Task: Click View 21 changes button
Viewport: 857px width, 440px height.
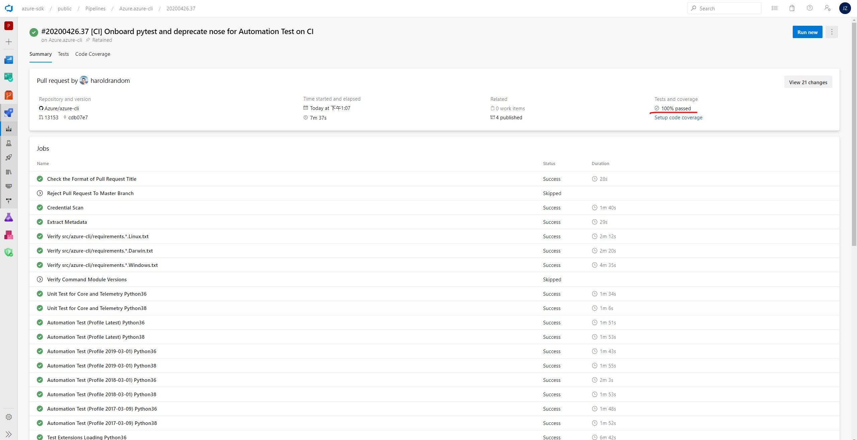Action: [x=808, y=82]
